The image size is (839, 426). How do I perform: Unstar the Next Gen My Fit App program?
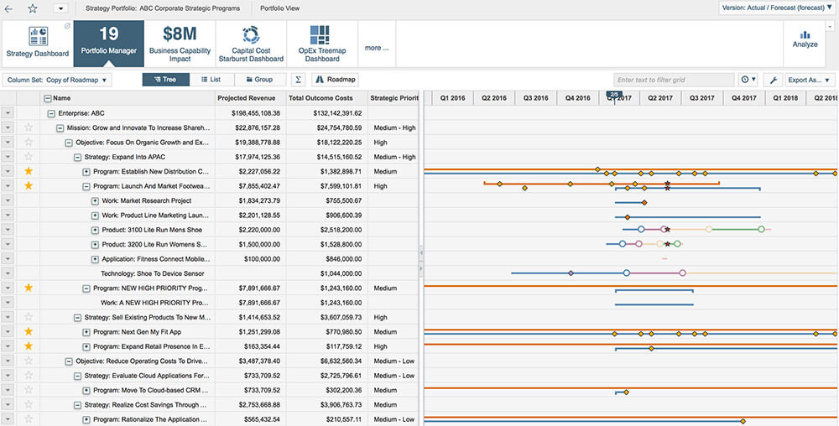(x=29, y=331)
